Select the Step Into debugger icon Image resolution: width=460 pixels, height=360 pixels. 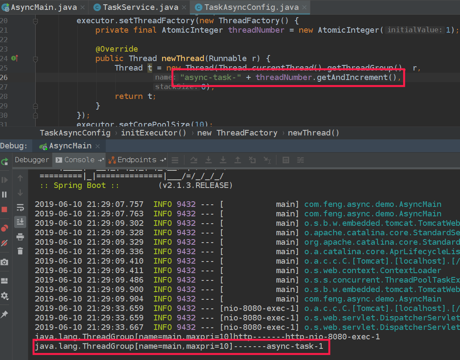tap(209, 160)
